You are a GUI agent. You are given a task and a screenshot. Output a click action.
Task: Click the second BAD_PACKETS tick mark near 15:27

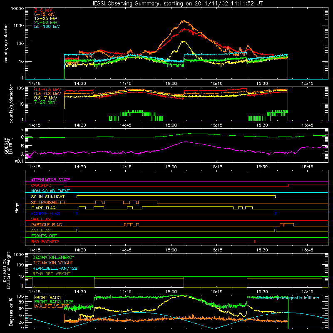[255, 241]
